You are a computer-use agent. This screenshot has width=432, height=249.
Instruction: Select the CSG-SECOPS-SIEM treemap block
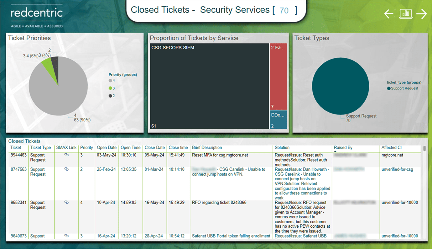tap(209, 86)
